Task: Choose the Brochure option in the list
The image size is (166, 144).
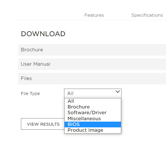Action: point(93,107)
